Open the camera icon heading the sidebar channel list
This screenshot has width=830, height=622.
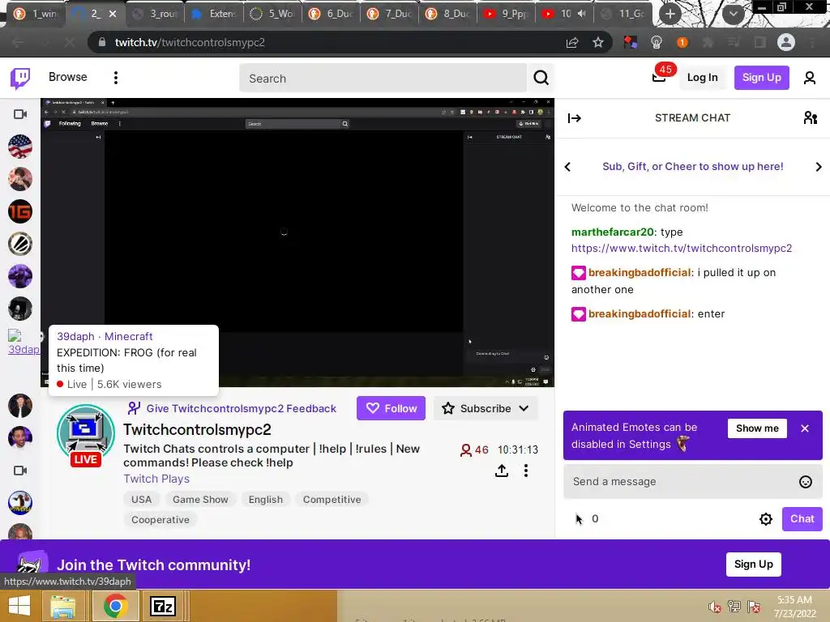(20, 114)
